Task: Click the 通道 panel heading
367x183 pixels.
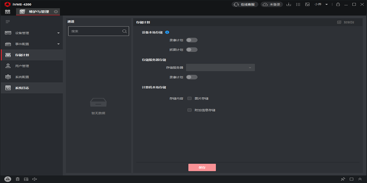Action: (x=71, y=22)
